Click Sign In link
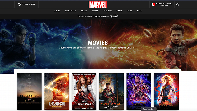The height and width of the screenshot is (111, 197). click(25, 5)
